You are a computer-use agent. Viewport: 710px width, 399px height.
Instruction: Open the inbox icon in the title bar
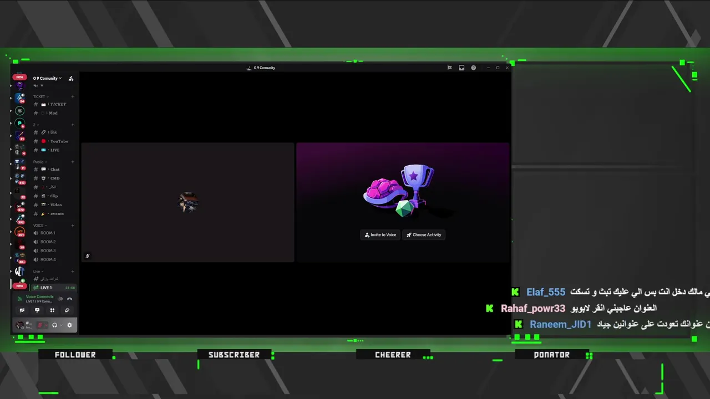pos(461,68)
